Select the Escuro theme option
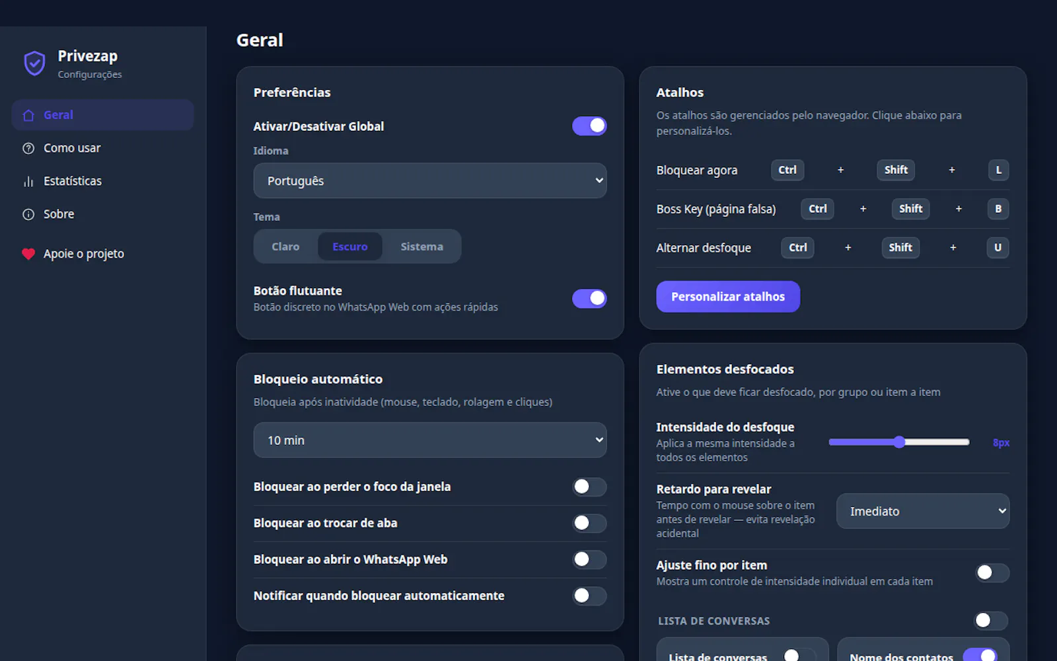Viewport: 1057px width, 661px height. click(350, 247)
